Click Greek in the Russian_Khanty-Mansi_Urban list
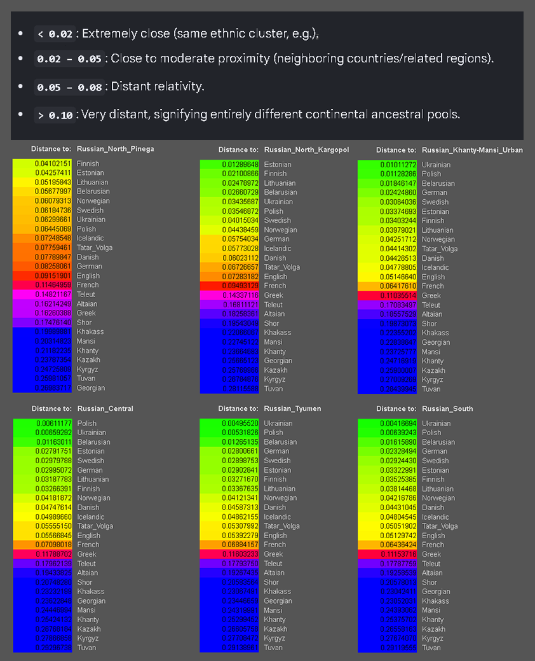Image resolution: width=535 pixels, height=661 pixels. pyautogui.click(x=431, y=296)
